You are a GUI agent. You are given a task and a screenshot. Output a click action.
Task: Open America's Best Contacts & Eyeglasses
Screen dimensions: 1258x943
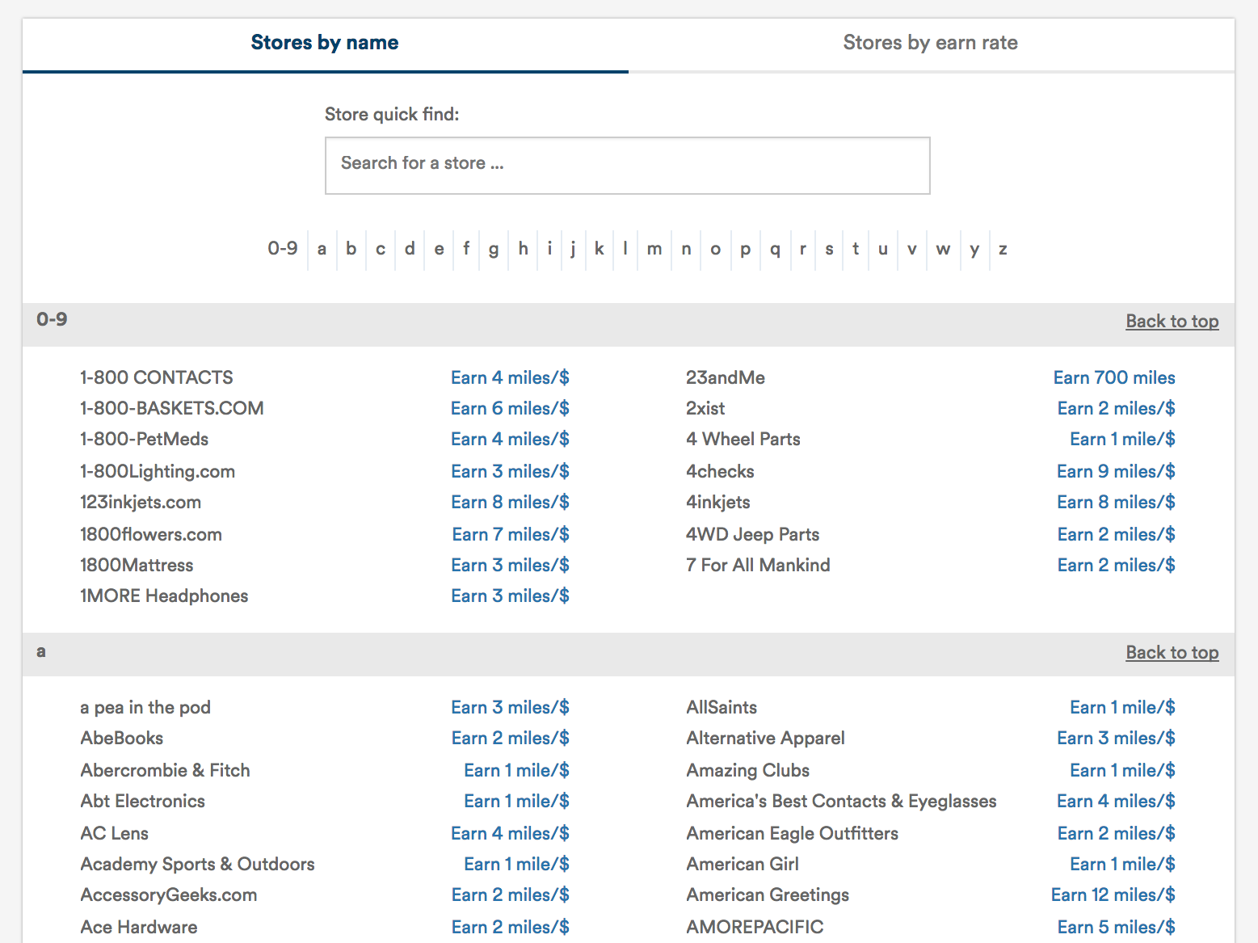(x=841, y=801)
